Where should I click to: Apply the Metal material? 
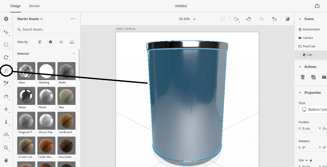tap(26, 98)
